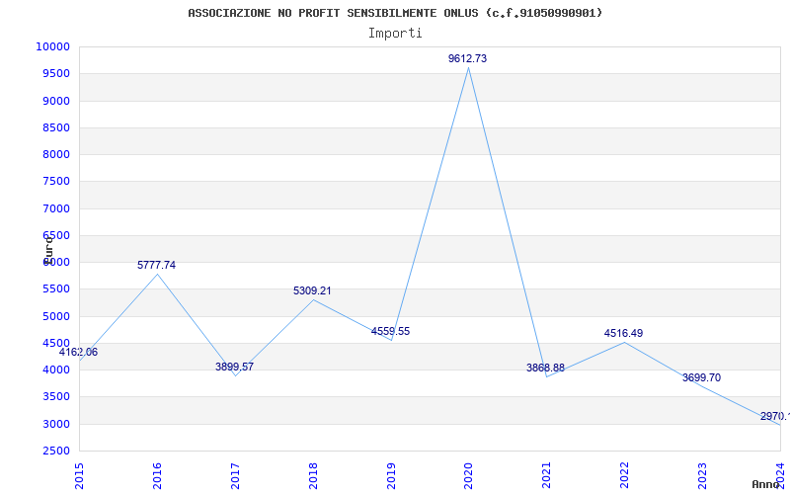Viewport: 790px width, 494px height.
Task: Click the 7500 y-axis tick label
Action: pos(55,182)
